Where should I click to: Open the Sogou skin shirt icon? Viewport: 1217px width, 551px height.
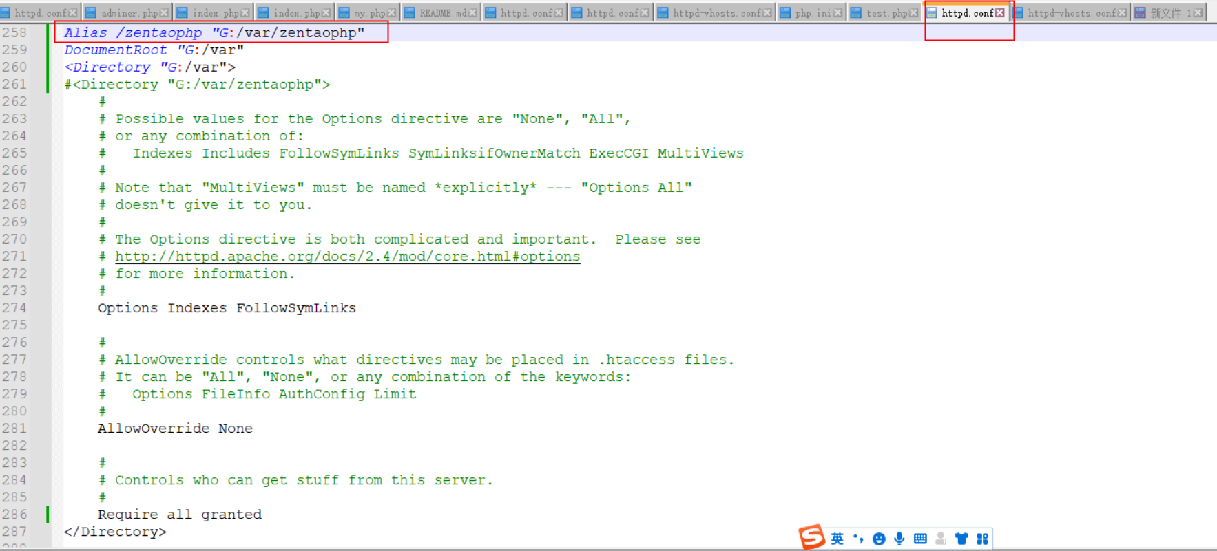(961, 539)
